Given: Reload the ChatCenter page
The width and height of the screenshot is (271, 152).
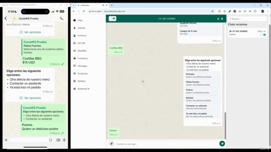Looking at the screenshot, I should coord(84,11).
